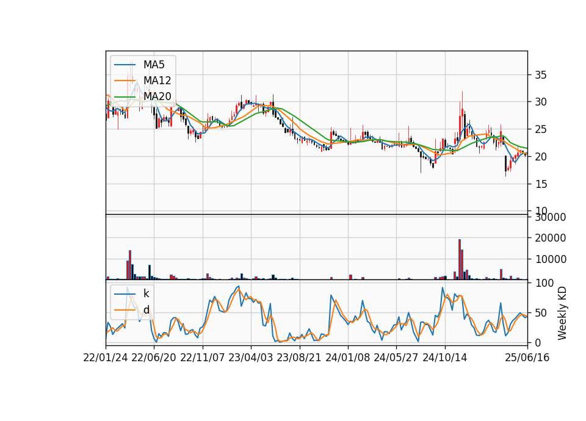This screenshot has height=421, width=586.
Task: Click the tallest volume bar near 20000
Action: (x=460, y=259)
